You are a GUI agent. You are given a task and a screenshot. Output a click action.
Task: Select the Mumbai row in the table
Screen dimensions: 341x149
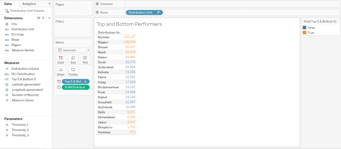coord(104,37)
